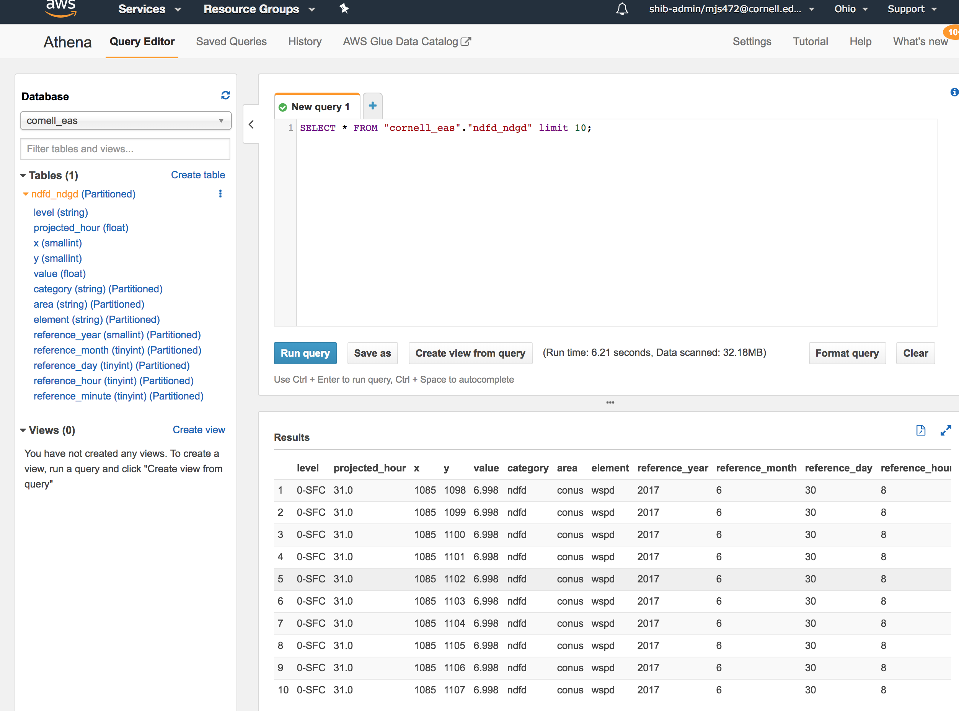Viewport: 959px width, 711px height.
Task: Open the History tab
Action: [305, 42]
